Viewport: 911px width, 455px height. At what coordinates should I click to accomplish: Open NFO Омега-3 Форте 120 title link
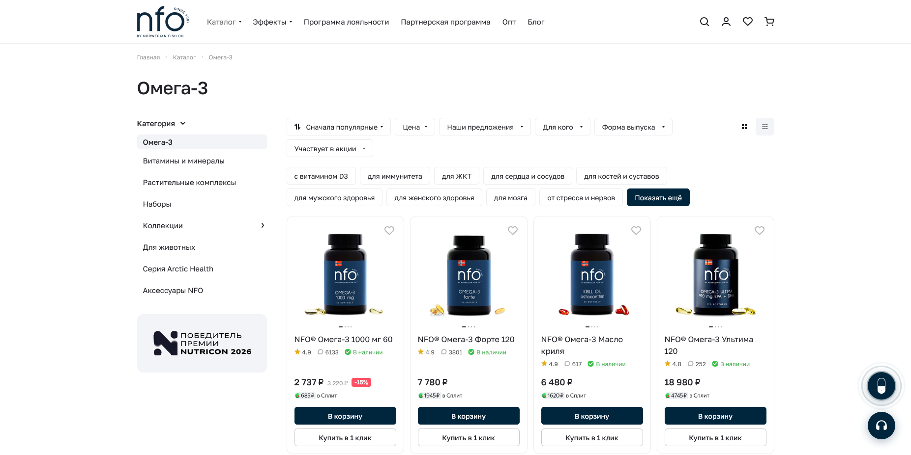pyautogui.click(x=466, y=340)
